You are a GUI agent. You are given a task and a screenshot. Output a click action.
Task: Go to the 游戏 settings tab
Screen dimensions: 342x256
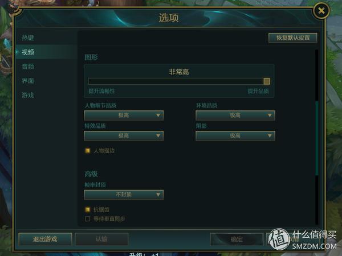28,95
